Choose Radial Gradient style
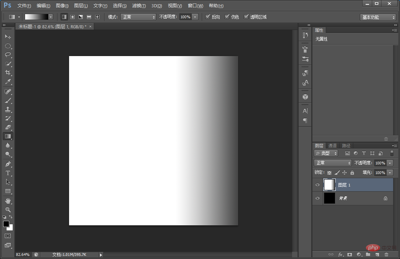400x259 pixels. tap(73, 17)
